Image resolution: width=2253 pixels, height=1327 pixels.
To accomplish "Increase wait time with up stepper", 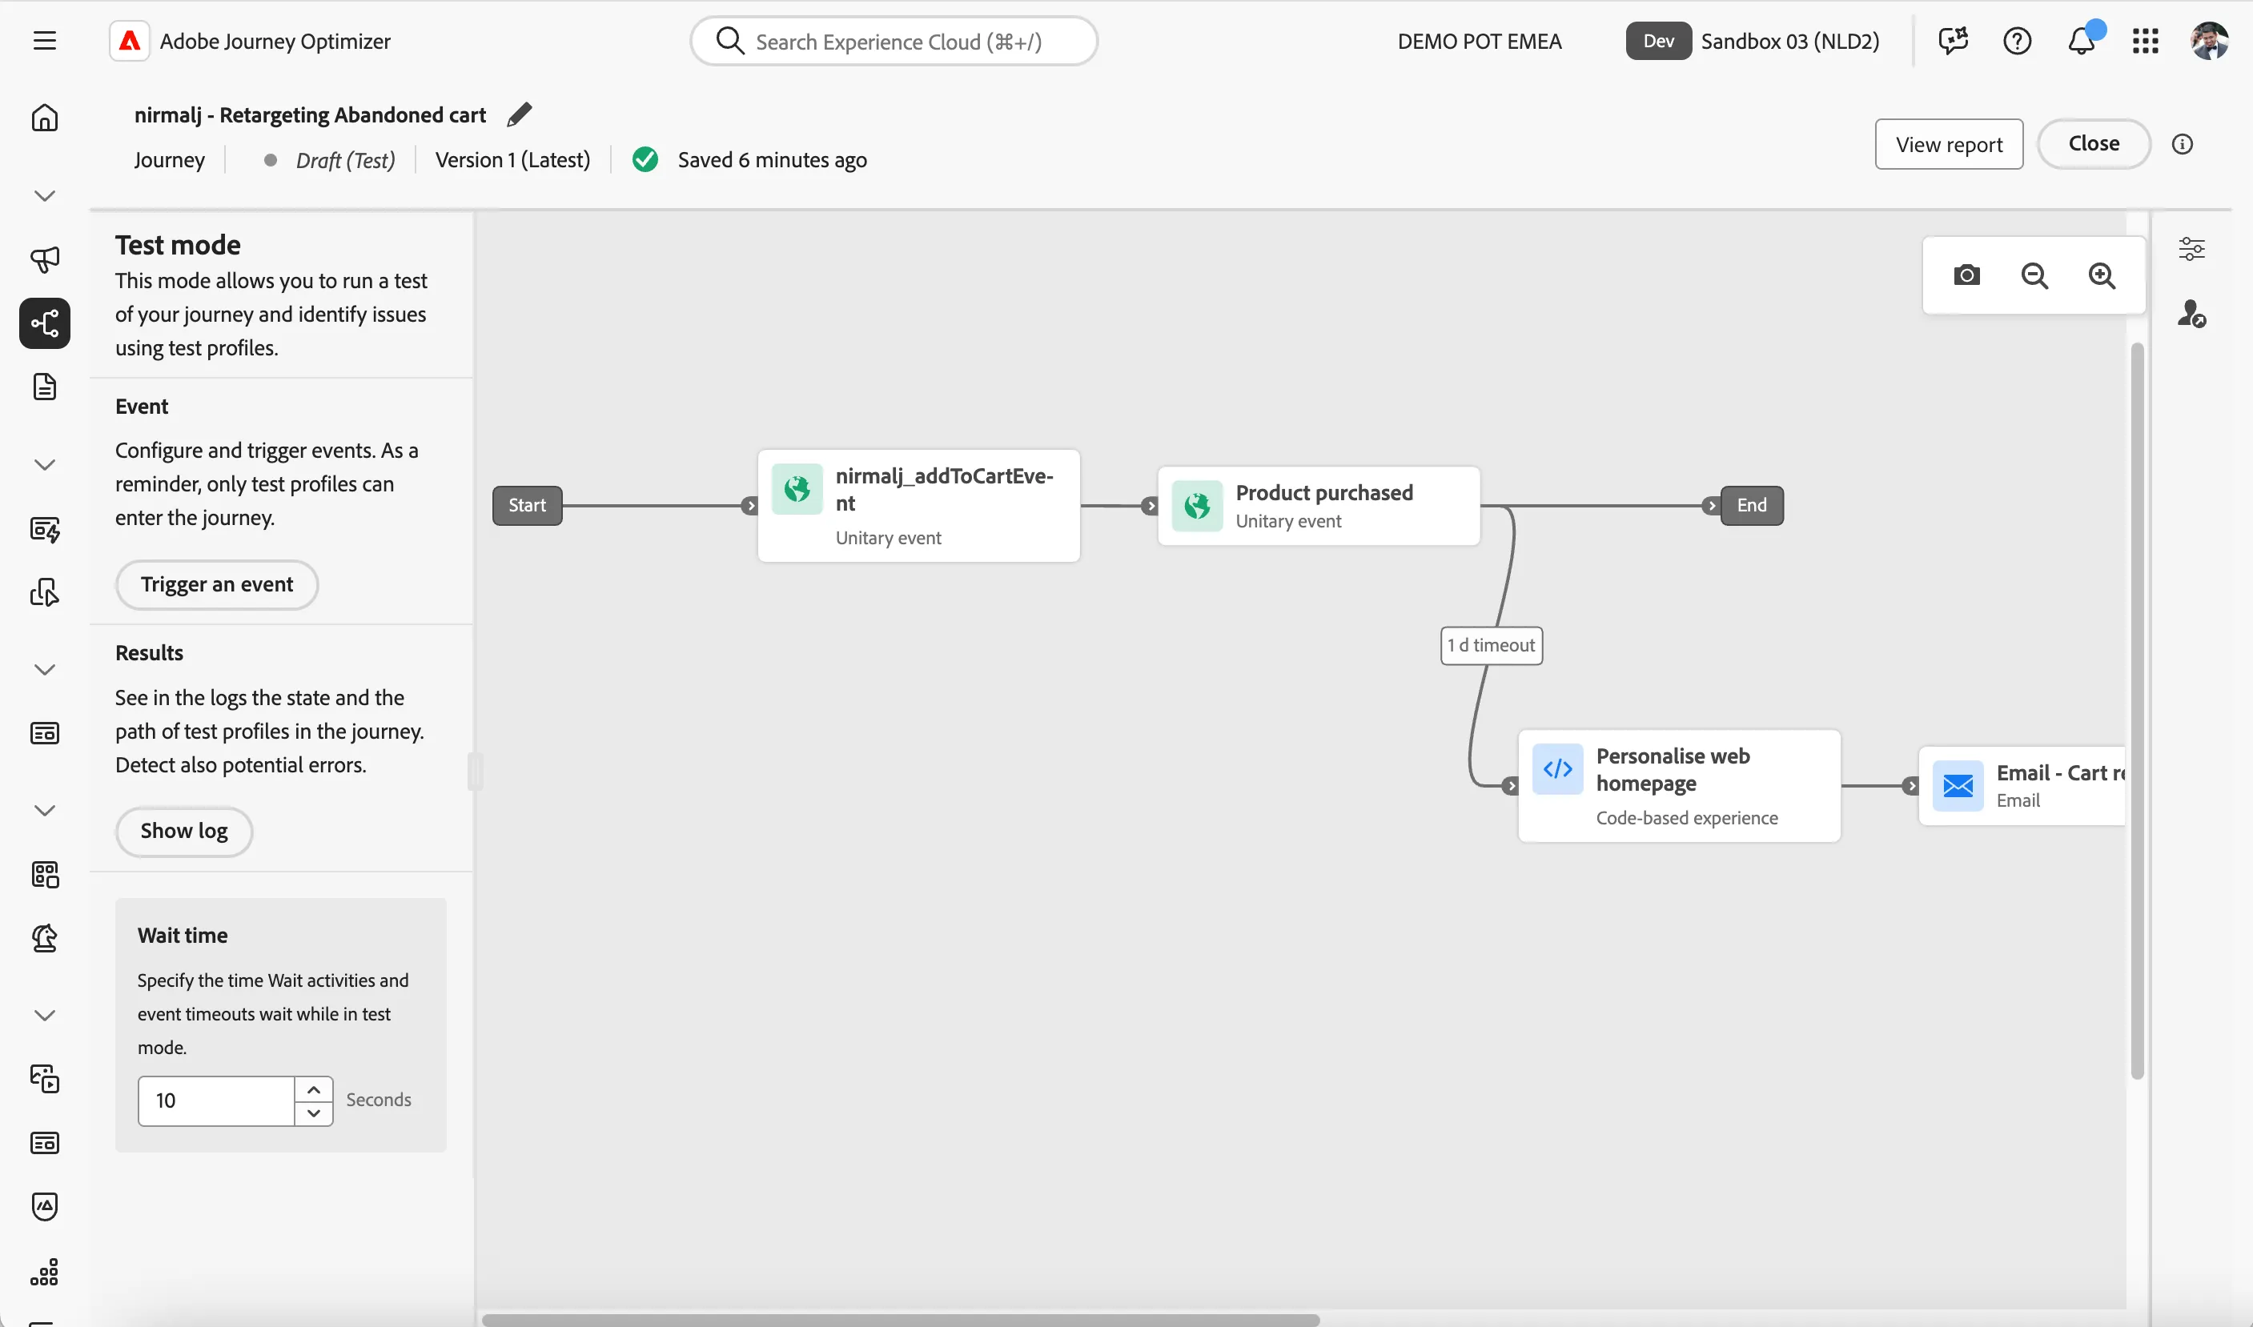I will click(x=313, y=1089).
